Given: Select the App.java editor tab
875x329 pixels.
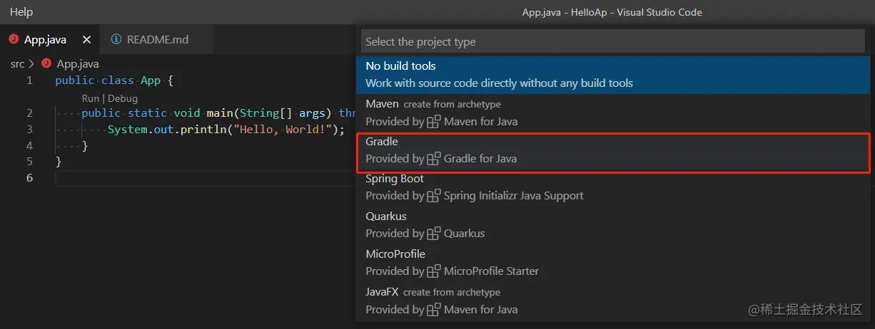Looking at the screenshot, I should tap(46, 40).
